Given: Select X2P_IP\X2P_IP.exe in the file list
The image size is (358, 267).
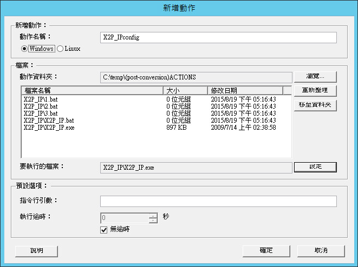Looking at the screenshot, I should coord(49,128).
